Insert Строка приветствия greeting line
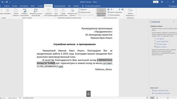Image resolution: width=177 pixels, height=99 pixels. point(63,12)
